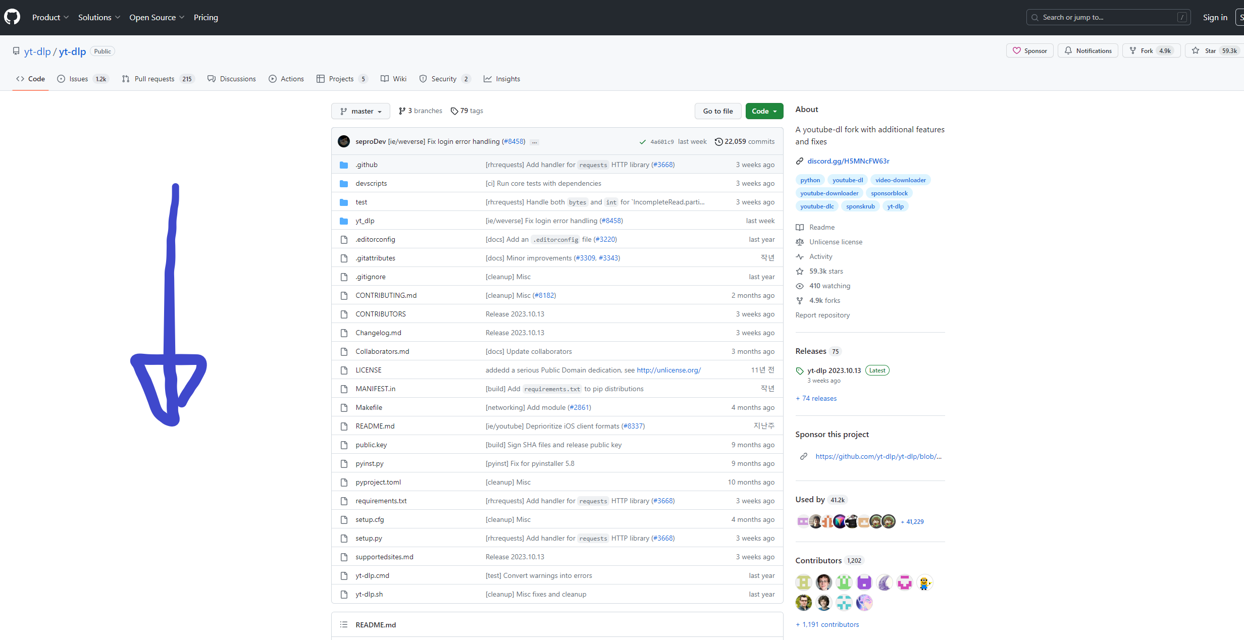This screenshot has width=1244, height=640.
Task: Open the Projects tab
Action: pos(342,79)
